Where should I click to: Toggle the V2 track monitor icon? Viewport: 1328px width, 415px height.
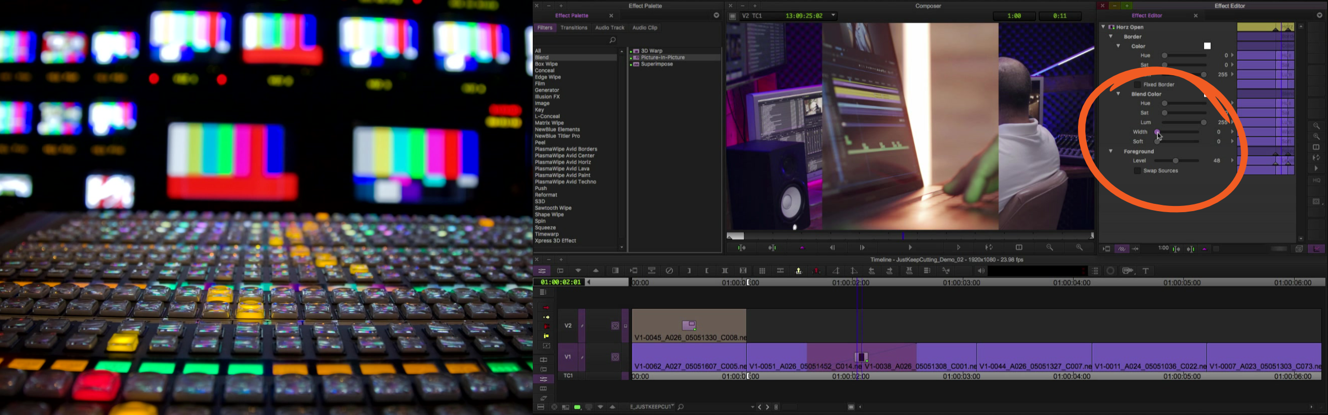click(615, 326)
